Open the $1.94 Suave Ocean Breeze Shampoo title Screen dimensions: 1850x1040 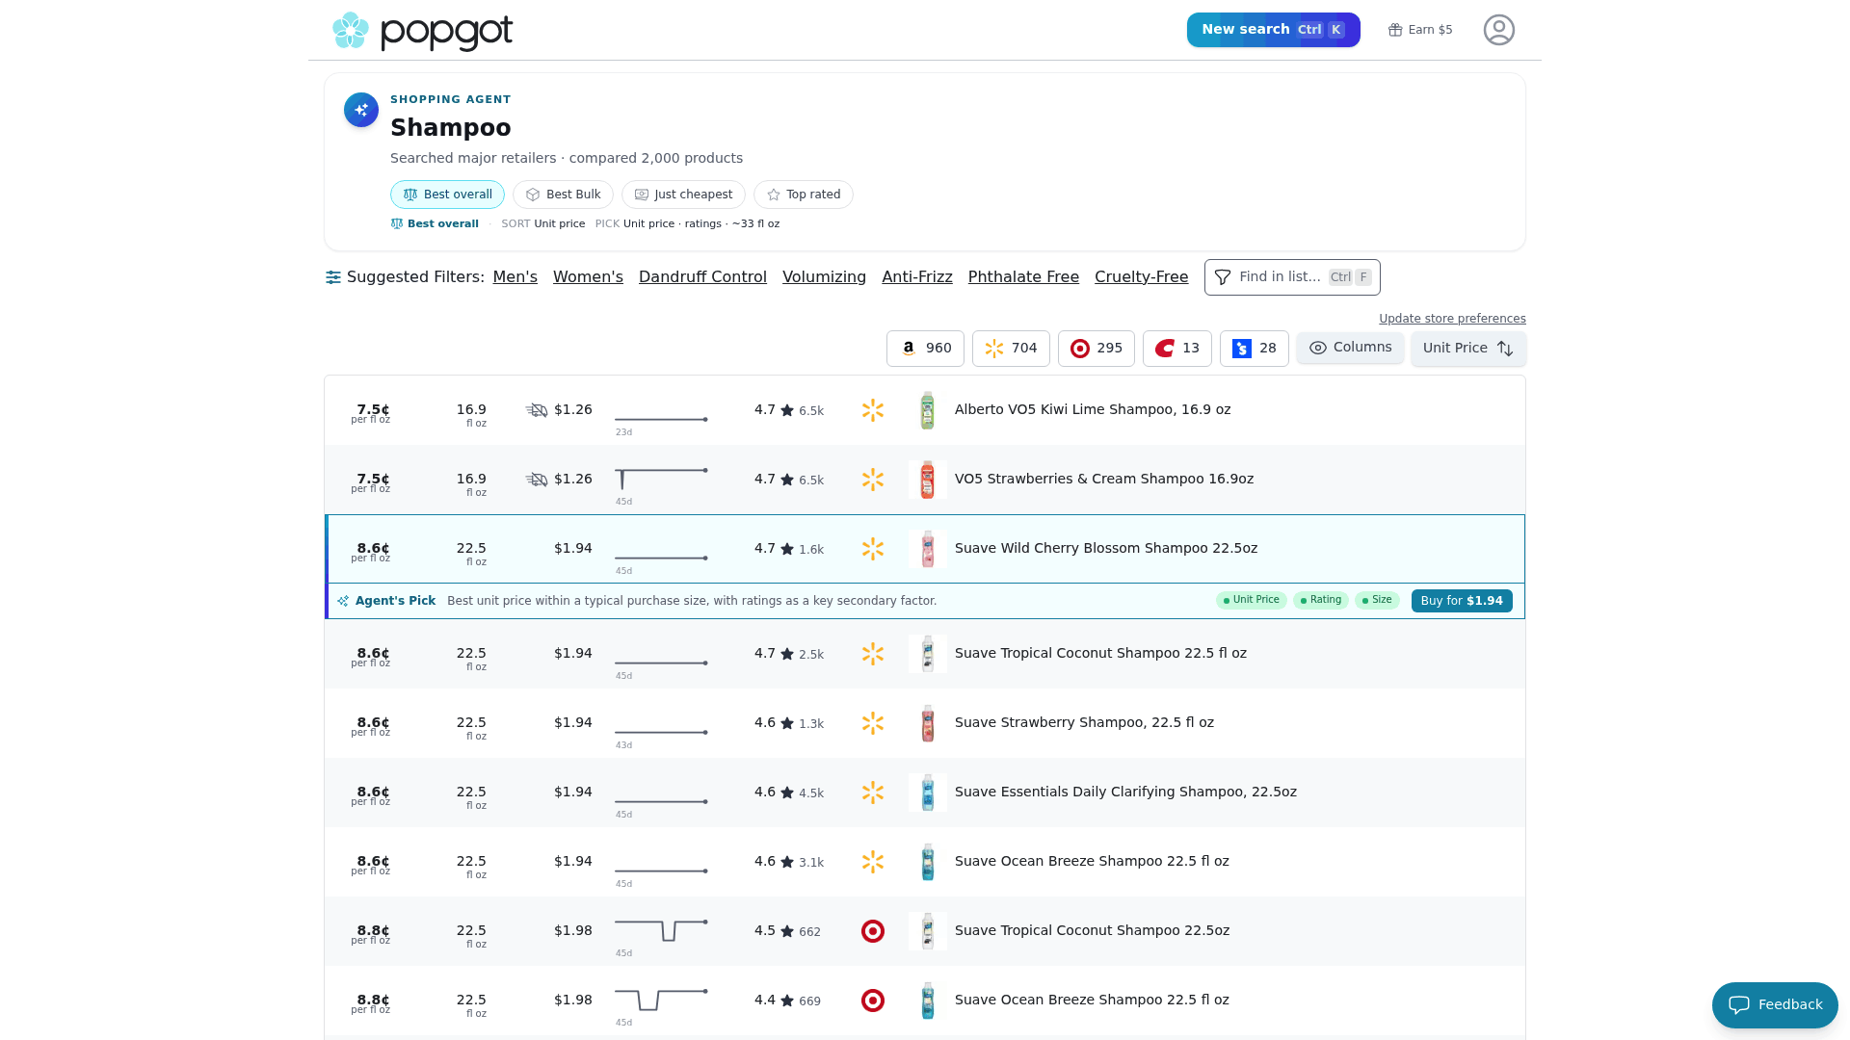point(1092,861)
